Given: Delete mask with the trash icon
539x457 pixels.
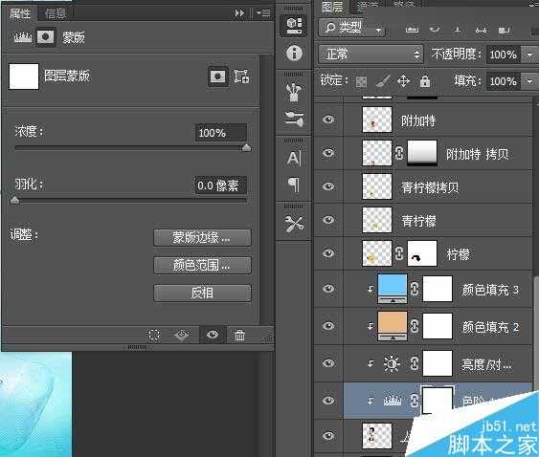Looking at the screenshot, I should coord(239,335).
